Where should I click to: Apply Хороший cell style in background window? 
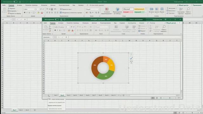pos(139,12)
